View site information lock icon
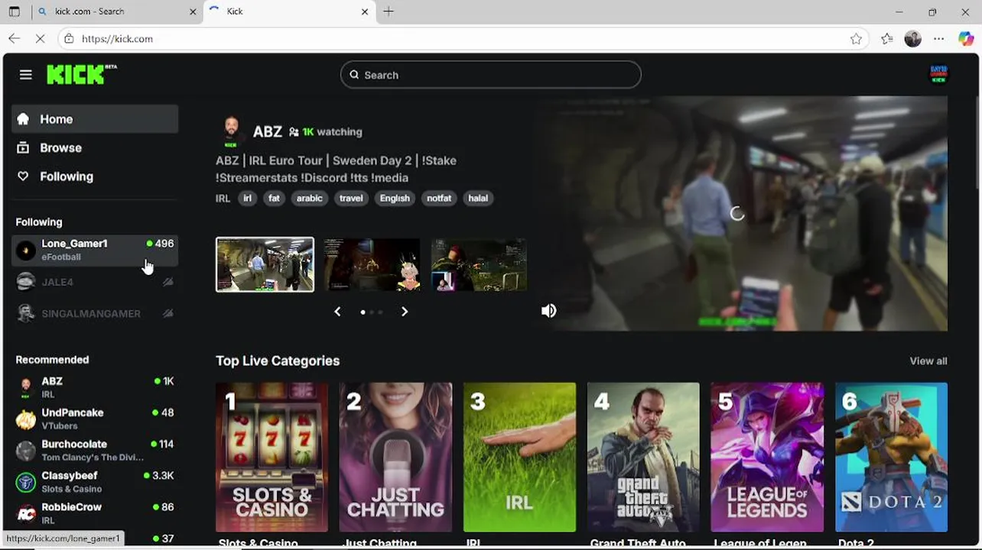Screen dimensions: 982x550 pos(69,39)
